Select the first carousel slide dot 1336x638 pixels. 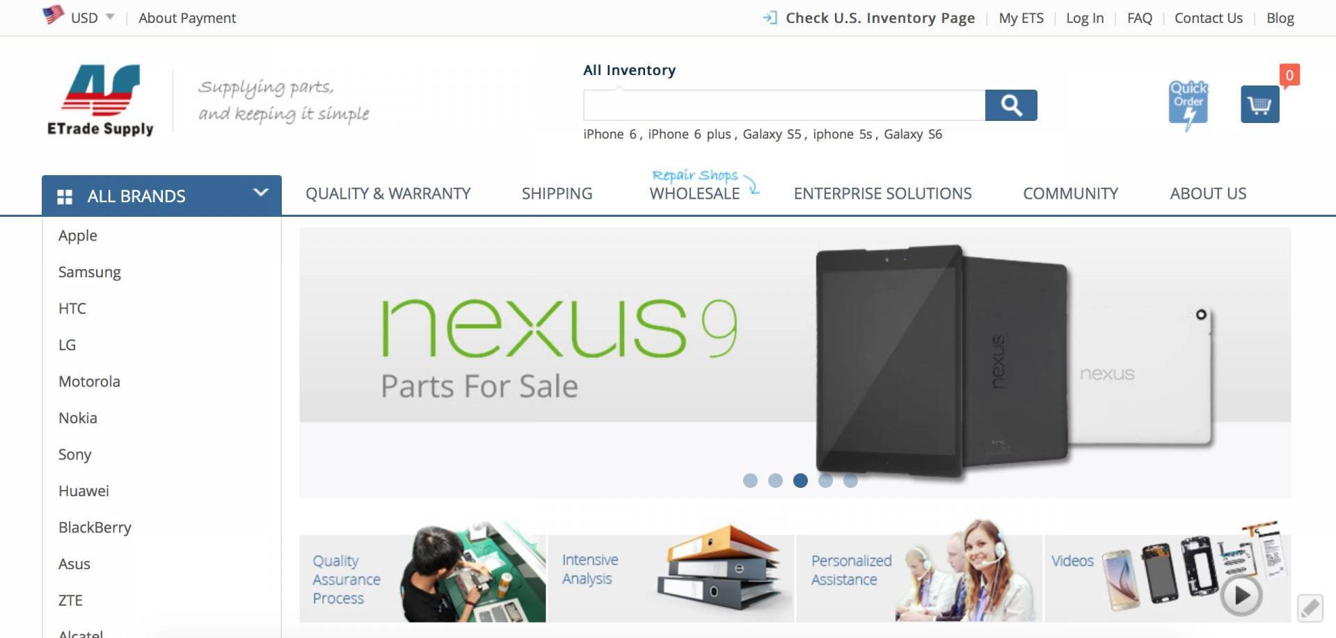[750, 480]
